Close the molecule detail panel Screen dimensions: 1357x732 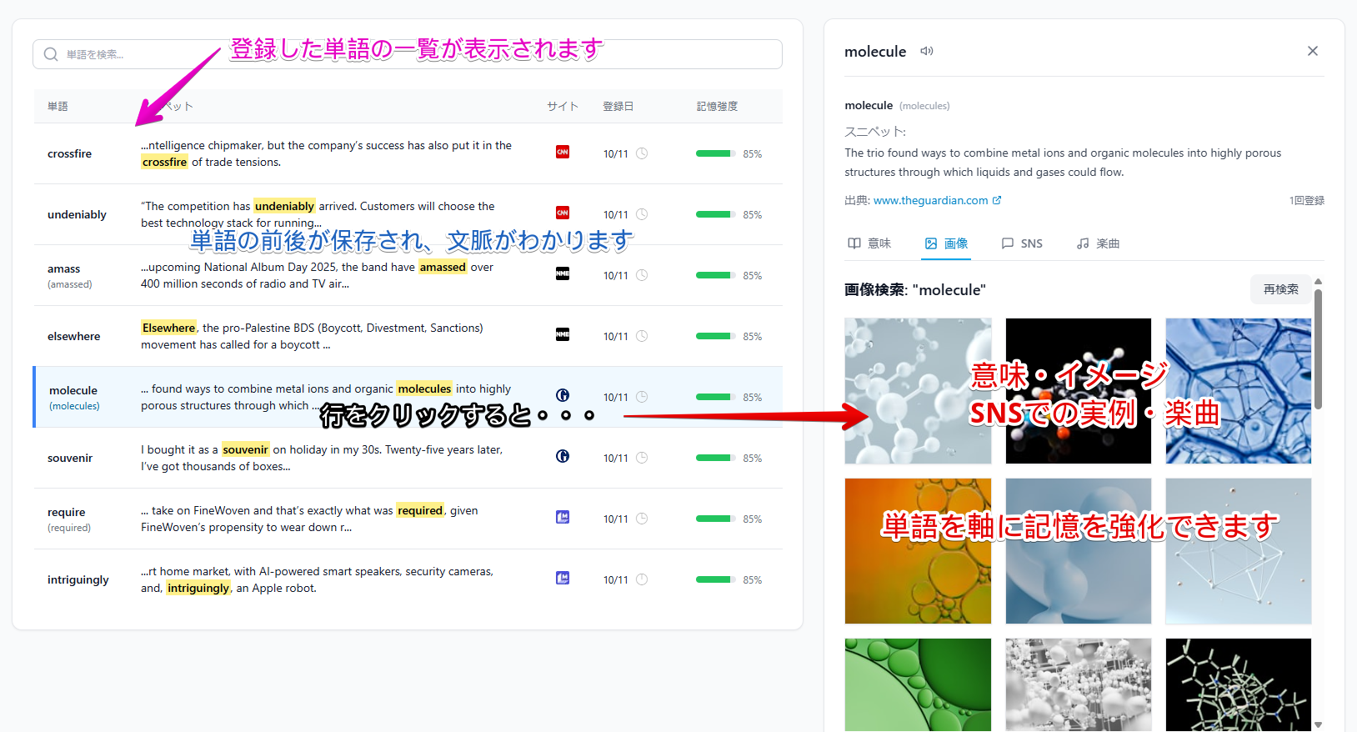coord(1312,52)
